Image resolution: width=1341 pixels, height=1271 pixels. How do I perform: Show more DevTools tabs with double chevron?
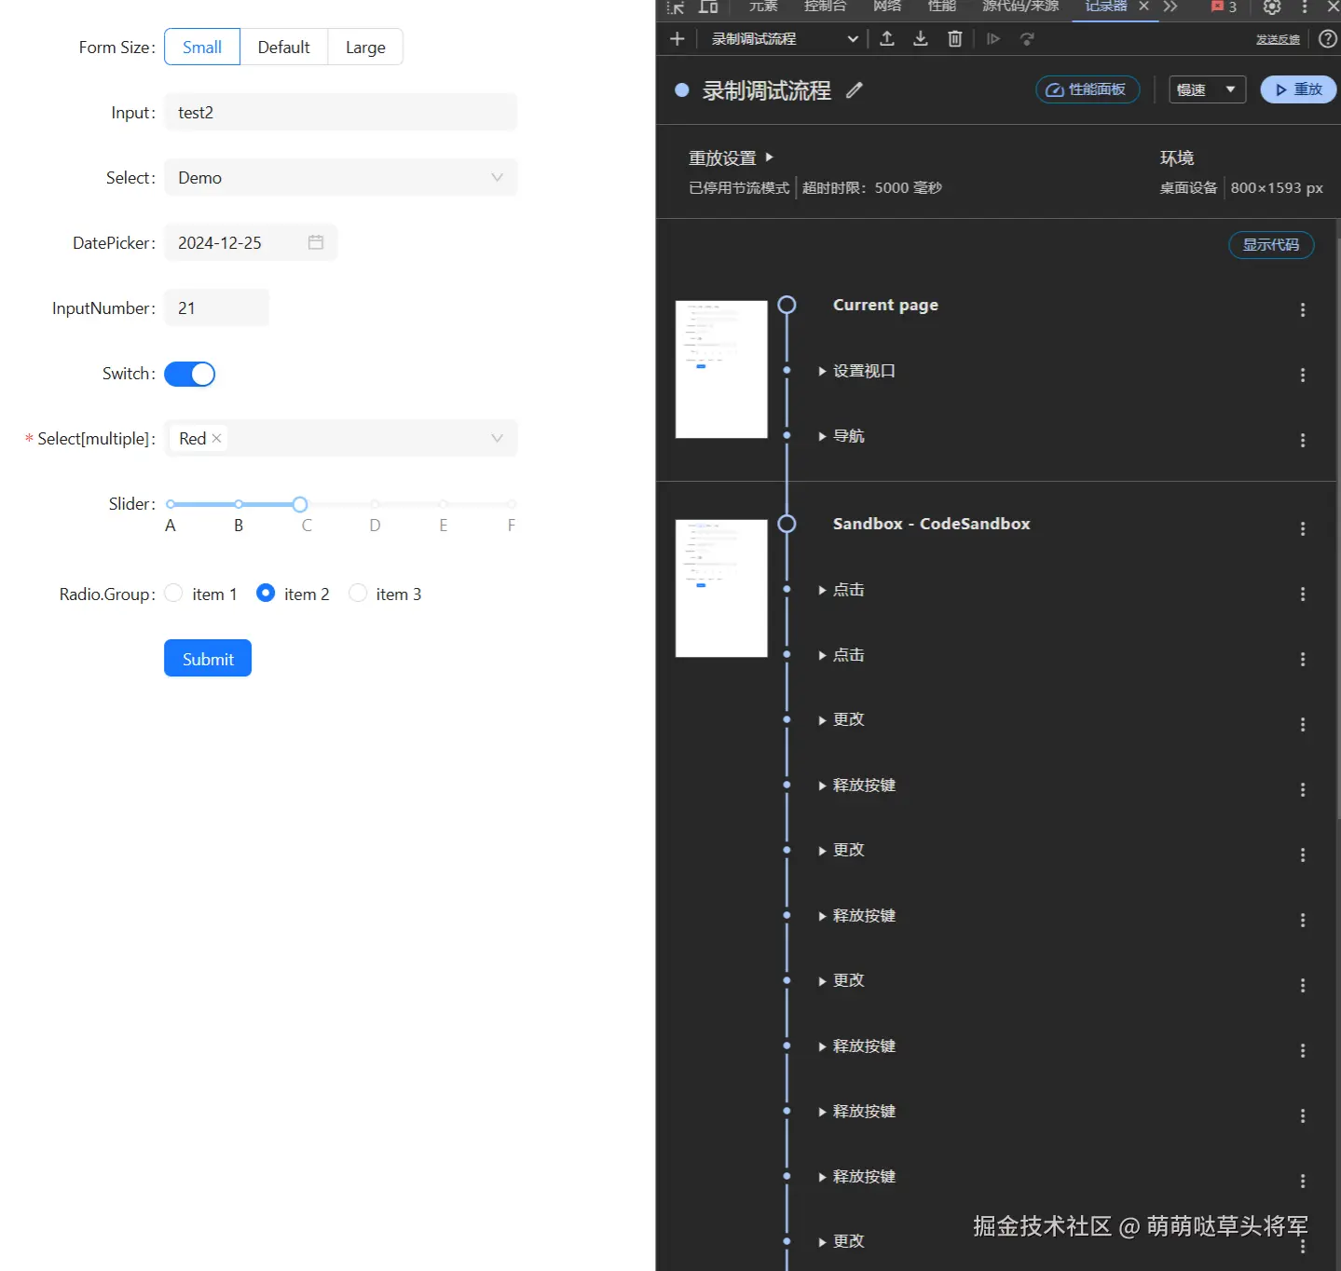[1170, 7]
